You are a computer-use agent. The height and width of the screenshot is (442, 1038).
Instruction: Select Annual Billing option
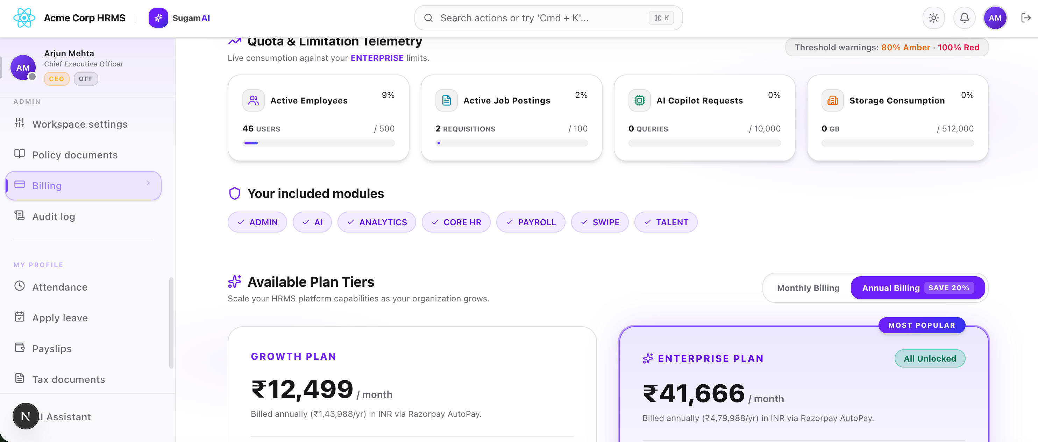[x=918, y=288]
